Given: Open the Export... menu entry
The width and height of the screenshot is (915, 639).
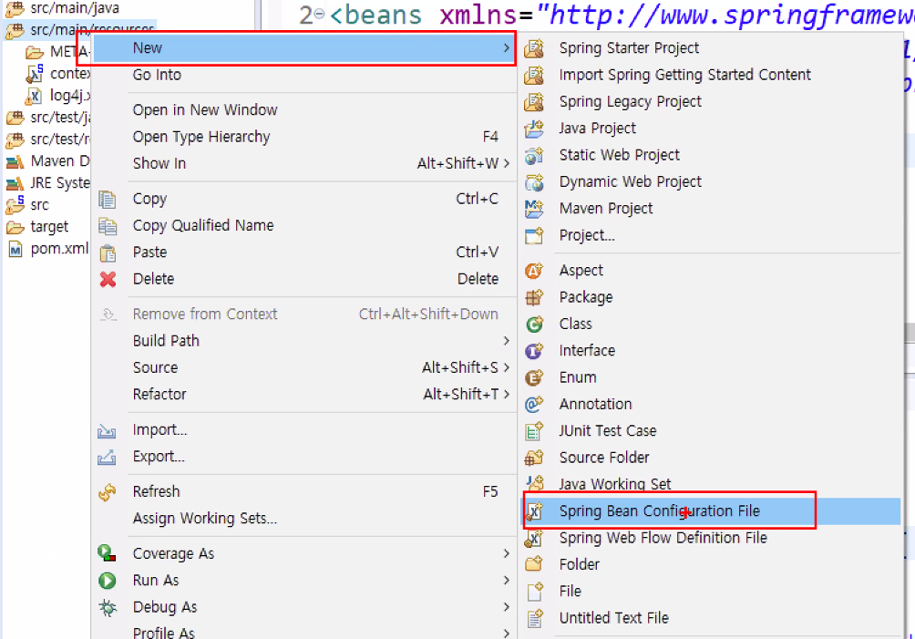Looking at the screenshot, I should tap(304, 457).
